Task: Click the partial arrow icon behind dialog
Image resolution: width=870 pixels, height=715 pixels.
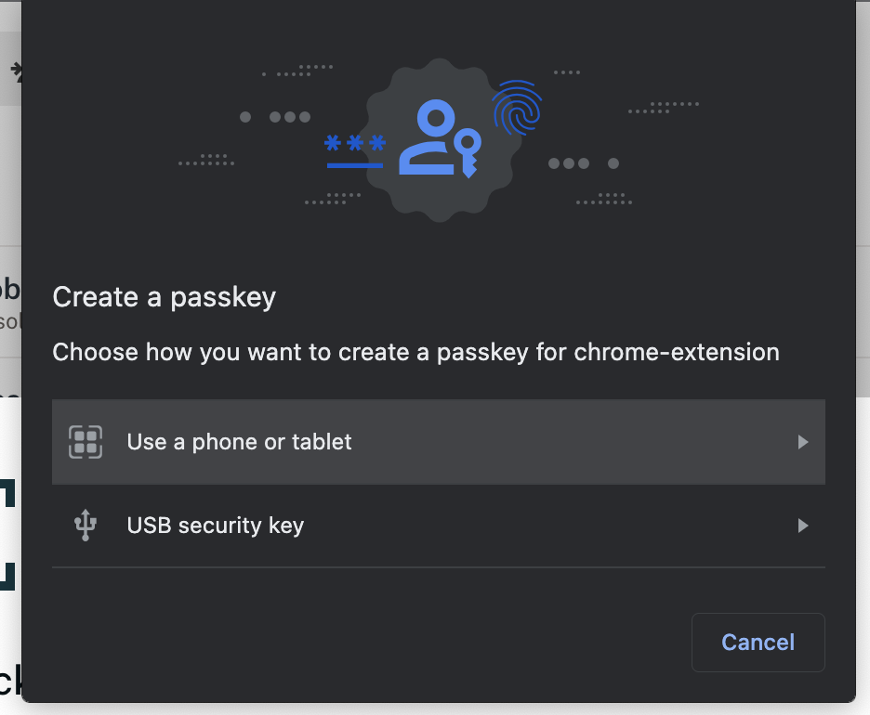Action: pos(17,72)
